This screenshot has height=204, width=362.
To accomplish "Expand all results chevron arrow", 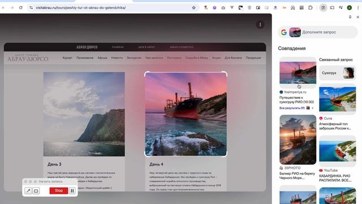I will [x=313, y=108].
